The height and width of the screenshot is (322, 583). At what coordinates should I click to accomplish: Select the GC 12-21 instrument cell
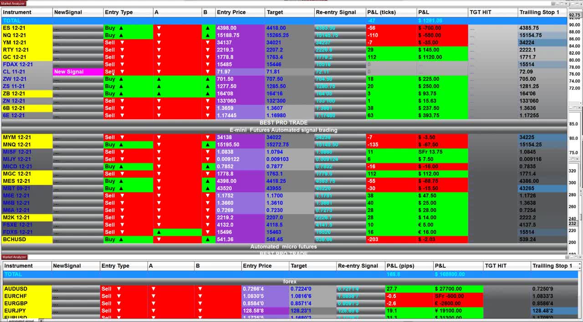pos(27,57)
